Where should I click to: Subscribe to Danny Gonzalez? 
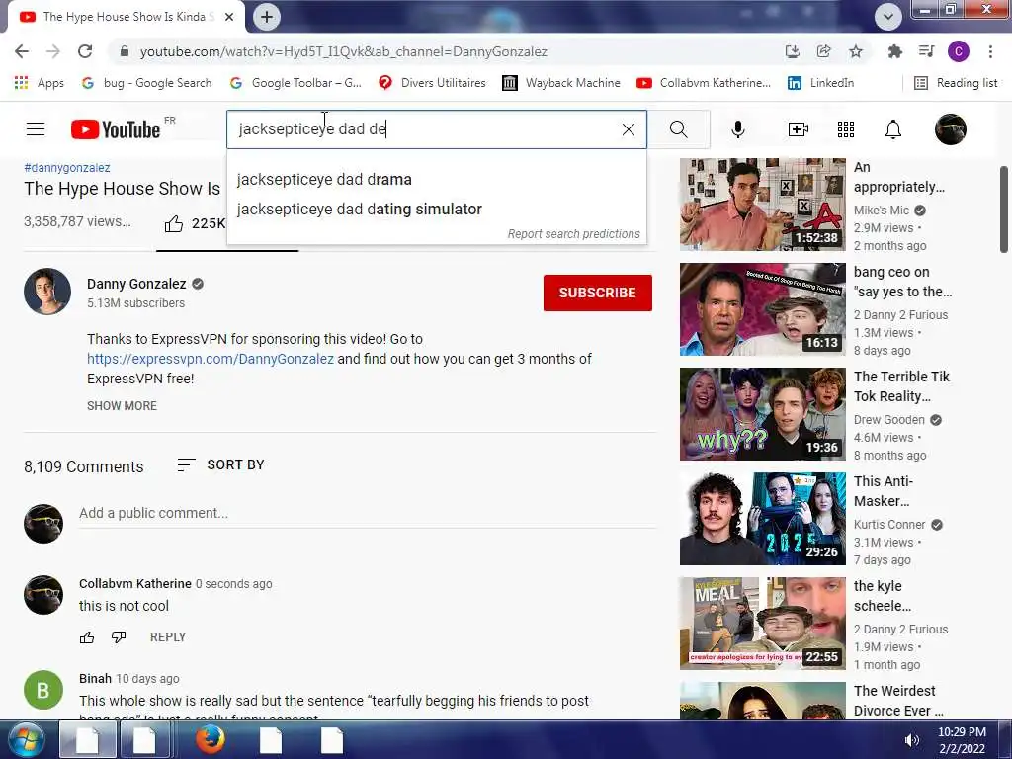(x=598, y=293)
